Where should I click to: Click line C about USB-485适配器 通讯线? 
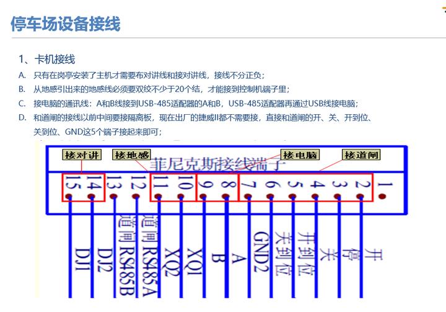(x=188, y=103)
